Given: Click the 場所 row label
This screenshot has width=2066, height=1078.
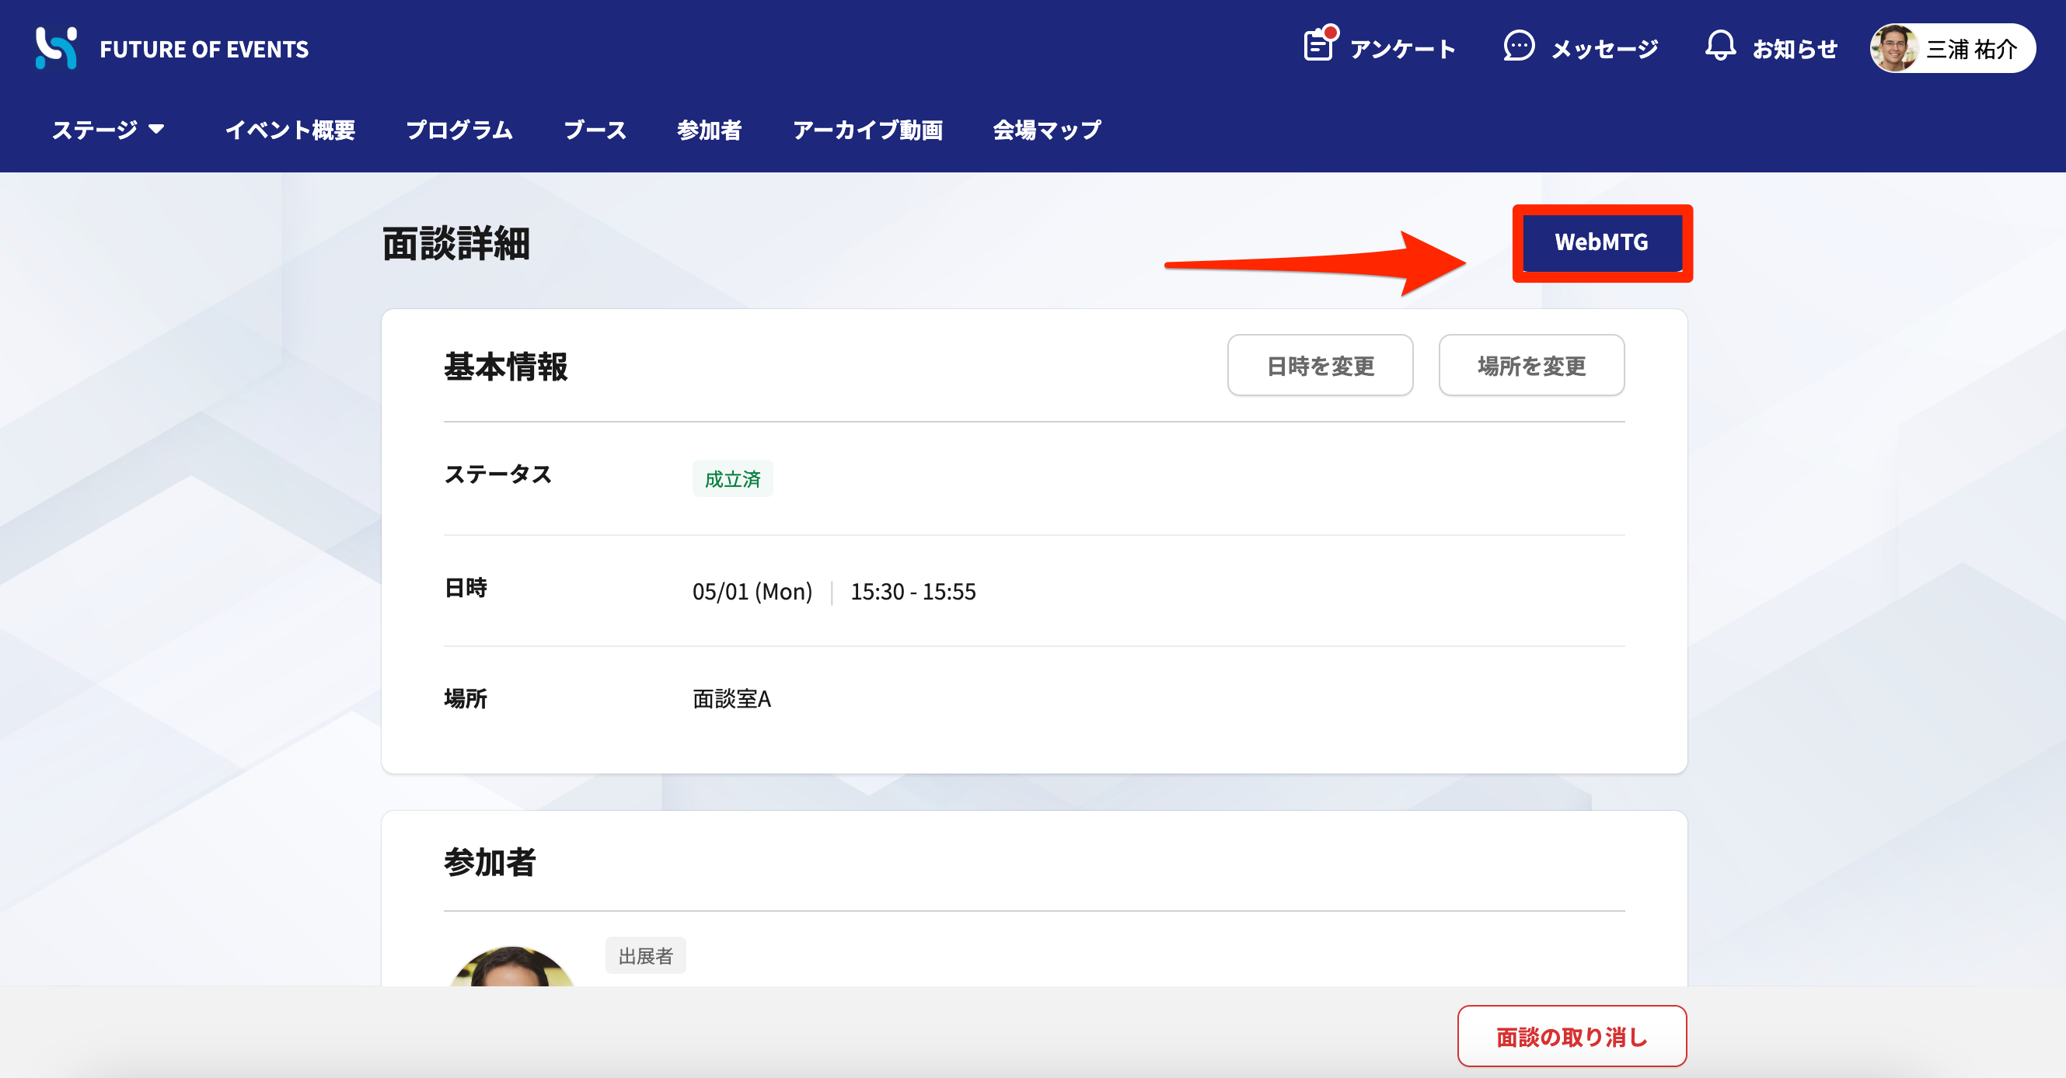Looking at the screenshot, I should click(466, 699).
